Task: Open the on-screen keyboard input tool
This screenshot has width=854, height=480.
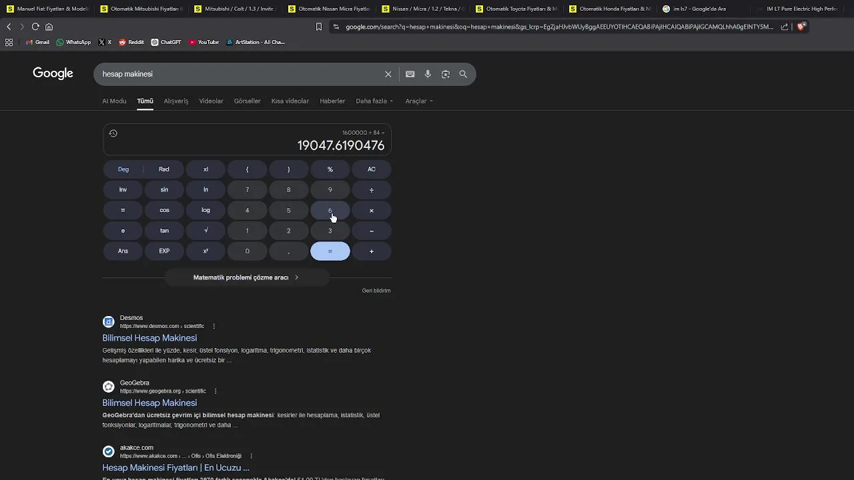Action: click(410, 74)
